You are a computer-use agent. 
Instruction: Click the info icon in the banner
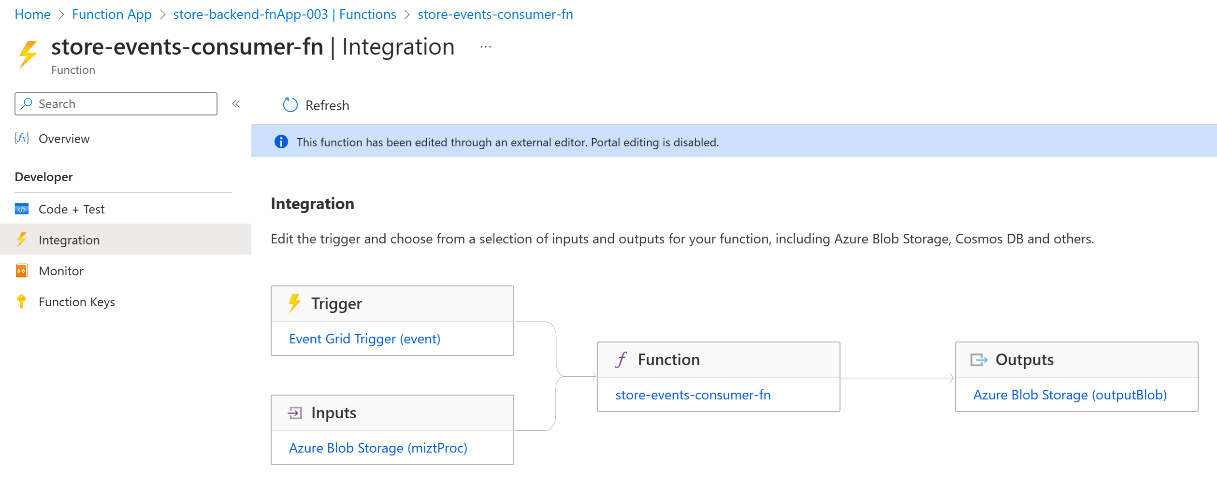coord(281,142)
